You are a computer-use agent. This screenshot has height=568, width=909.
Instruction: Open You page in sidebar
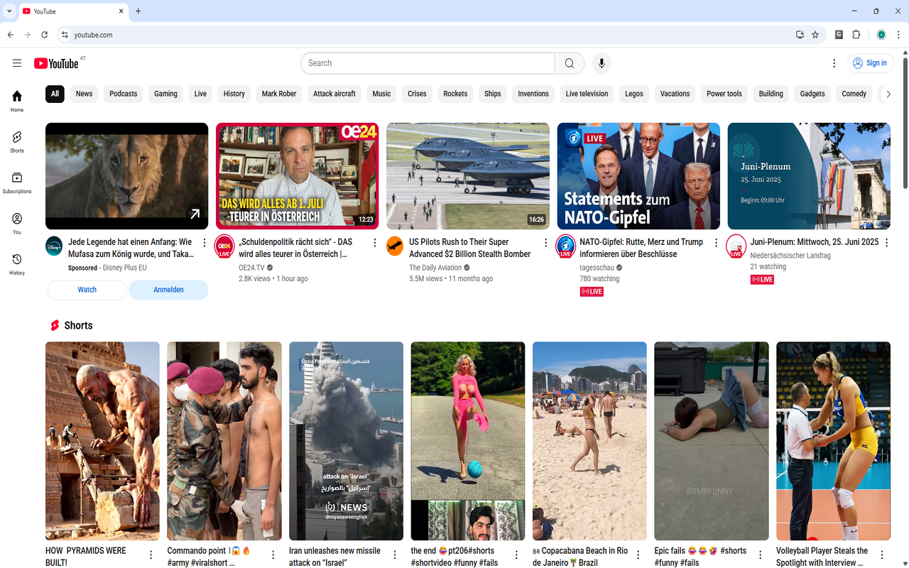(x=17, y=223)
